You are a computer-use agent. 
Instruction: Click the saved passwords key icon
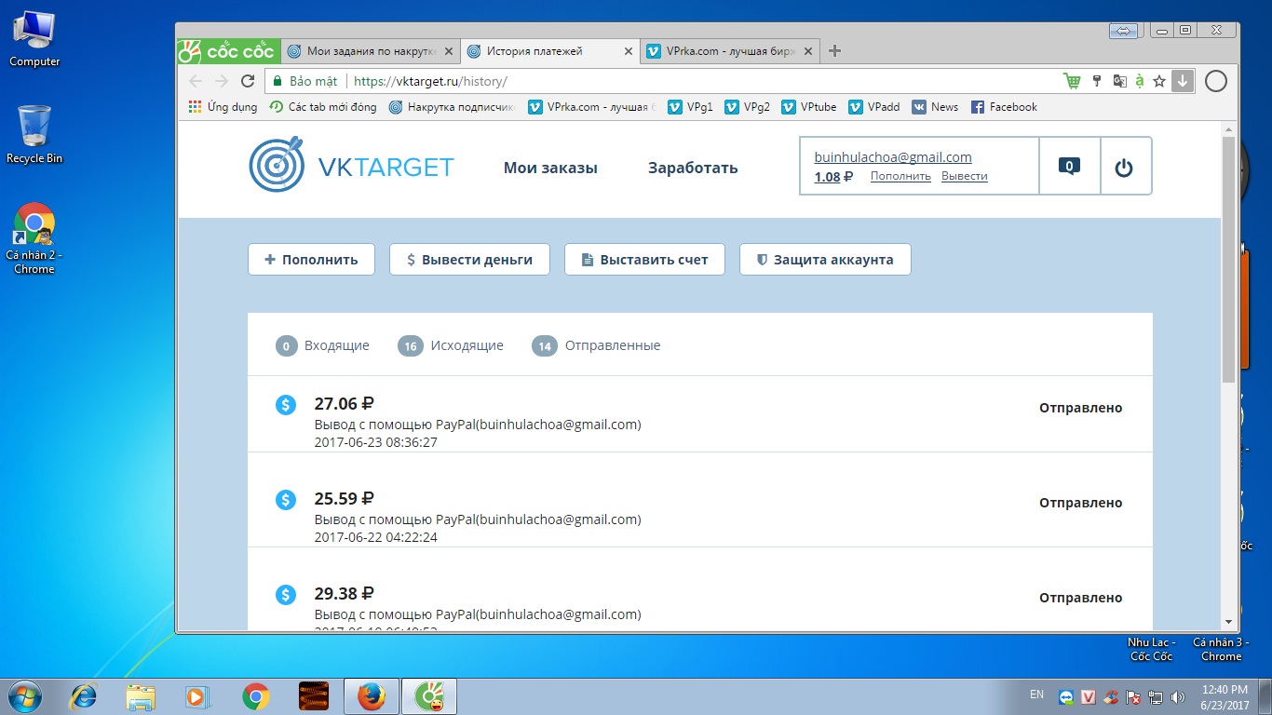pyautogui.click(x=1097, y=81)
